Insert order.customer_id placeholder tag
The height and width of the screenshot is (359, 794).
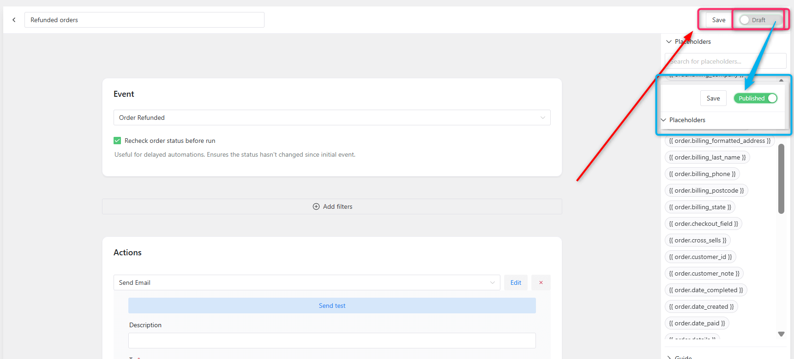coord(700,257)
